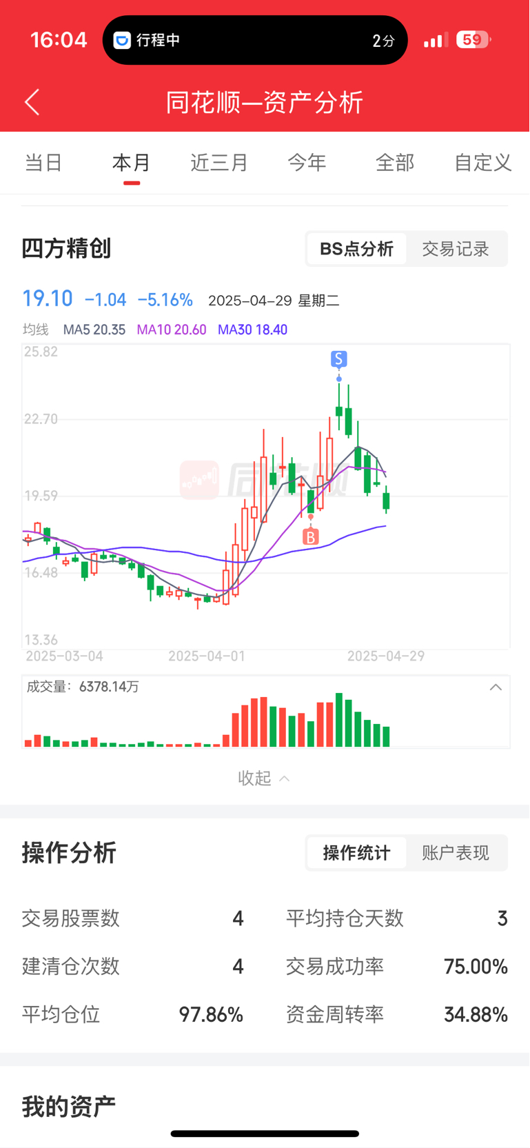The image size is (530, 1148).
Task: Tap the tallest green volume bar
Action: (x=339, y=720)
